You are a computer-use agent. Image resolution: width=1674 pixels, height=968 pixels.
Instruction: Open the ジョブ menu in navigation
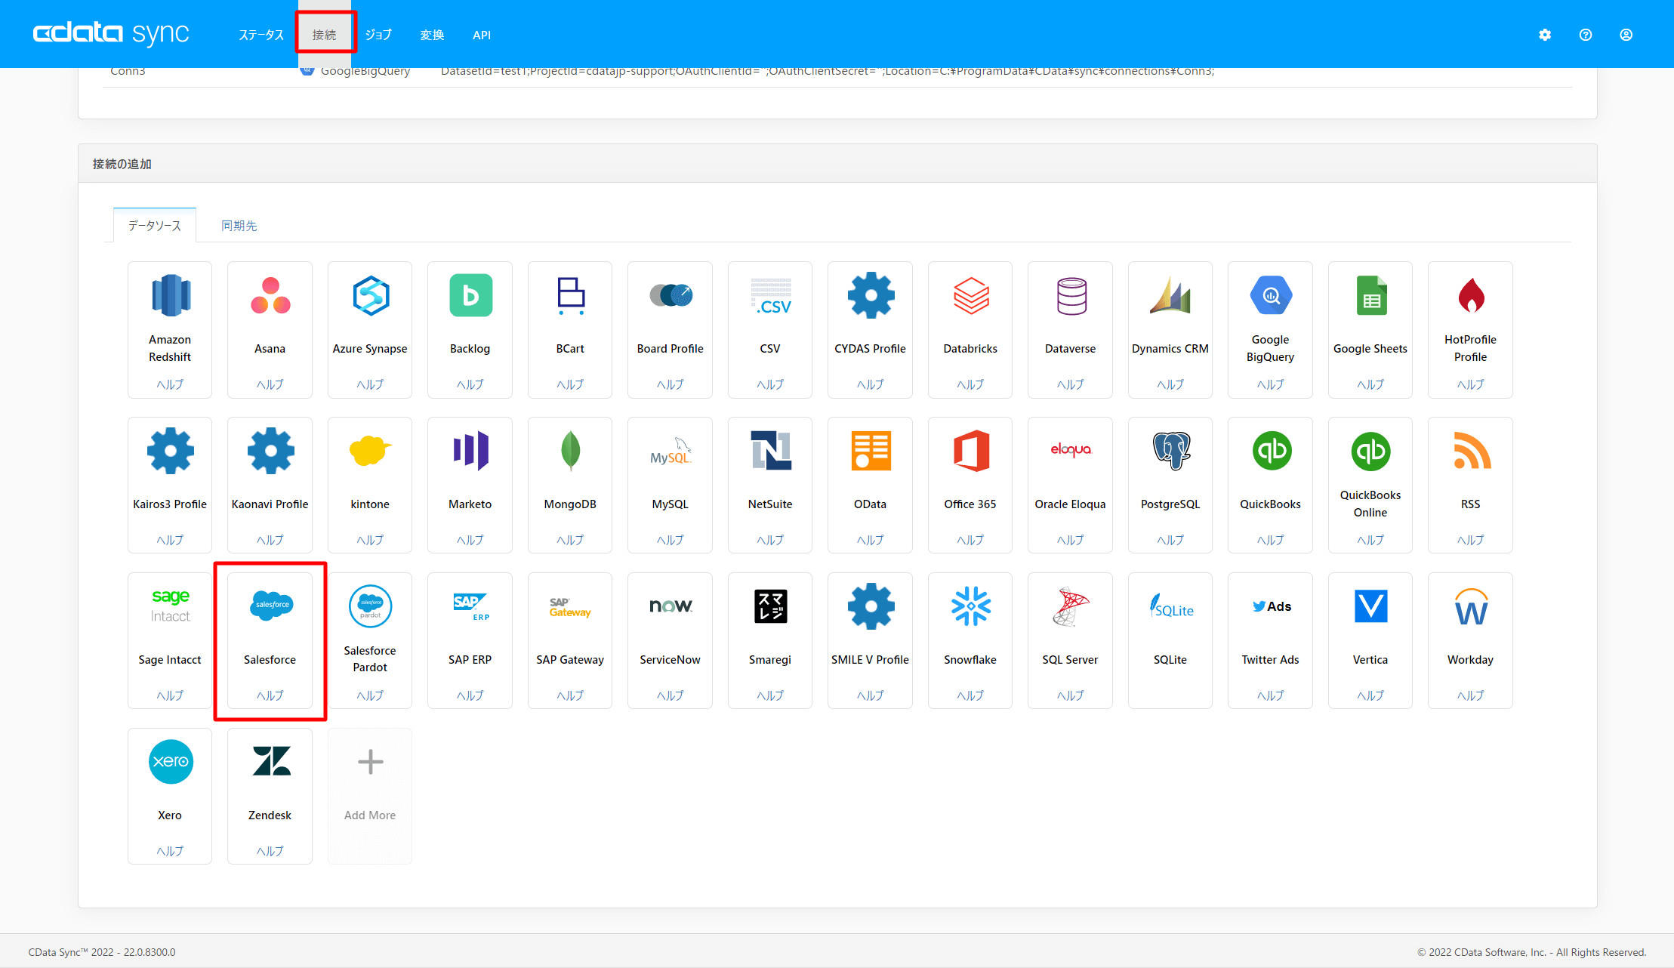(x=378, y=35)
